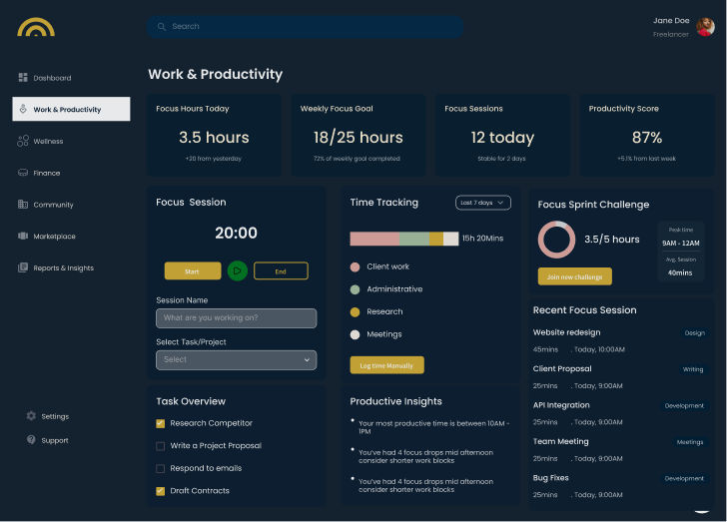Uncheck the Research Competitor task
Screen dimensions: 727x522
point(161,423)
